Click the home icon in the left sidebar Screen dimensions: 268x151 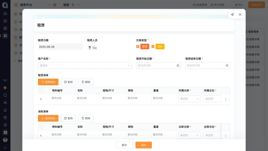(5, 13)
